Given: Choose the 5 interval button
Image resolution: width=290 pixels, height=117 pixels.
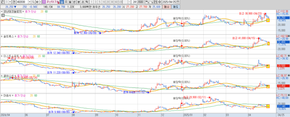Looking at the screenshot, I should tap(100, 2).
